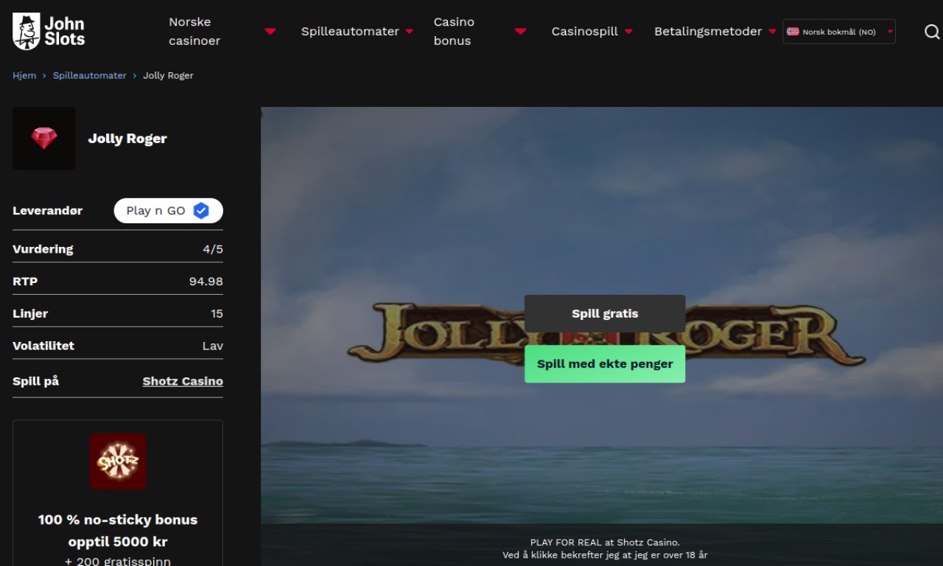The width and height of the screenshot is (943, 566).
Task: Open the Play n GO provider pill
Action: tap(168, 211)
